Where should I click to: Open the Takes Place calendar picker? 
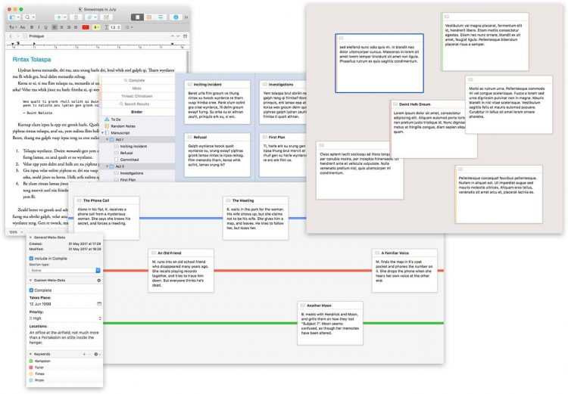click(x=99, y=304)
